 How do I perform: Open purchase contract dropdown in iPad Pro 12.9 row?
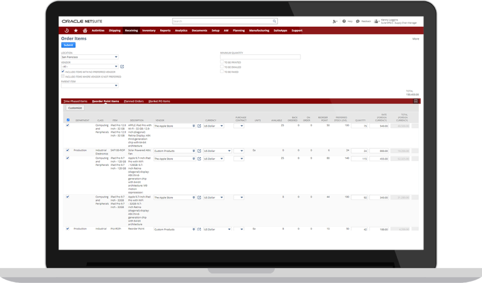coord(239,126)
